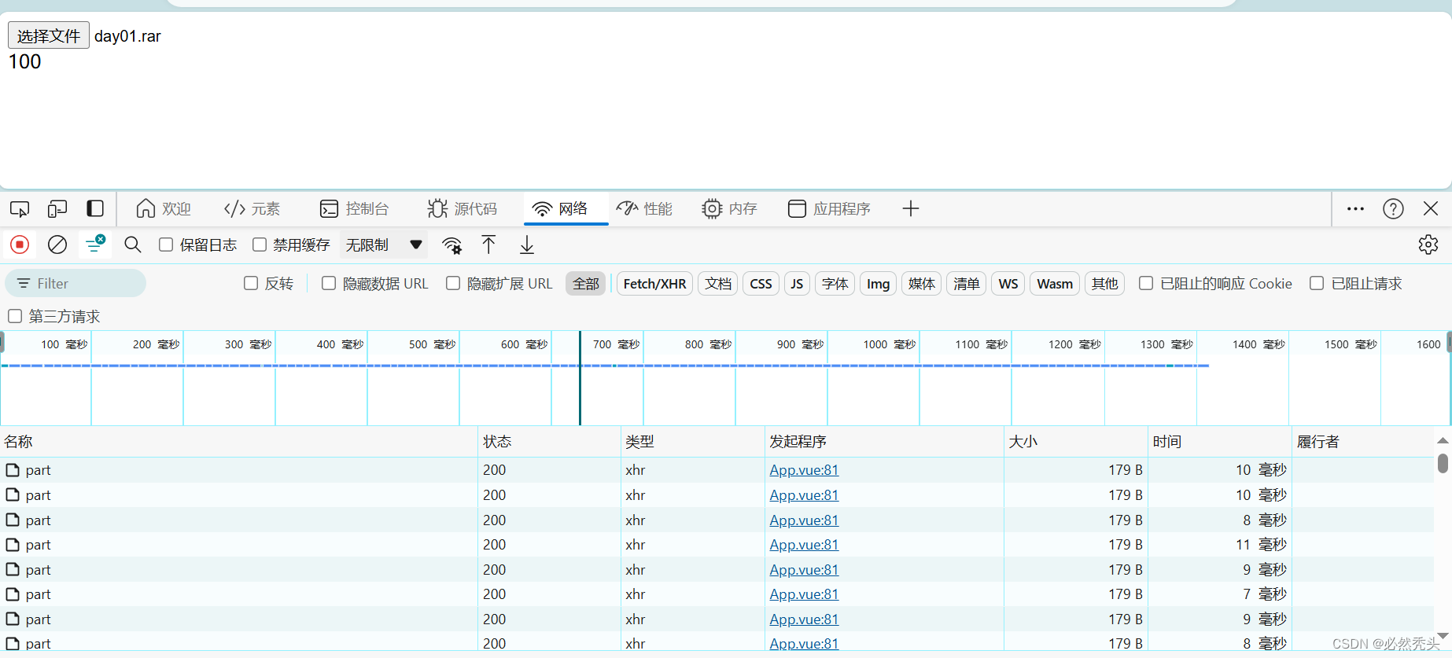This screenshot has width=1452, height=658.
Task: Open the 欢迎 welcome tab
Action: [164, 208]
